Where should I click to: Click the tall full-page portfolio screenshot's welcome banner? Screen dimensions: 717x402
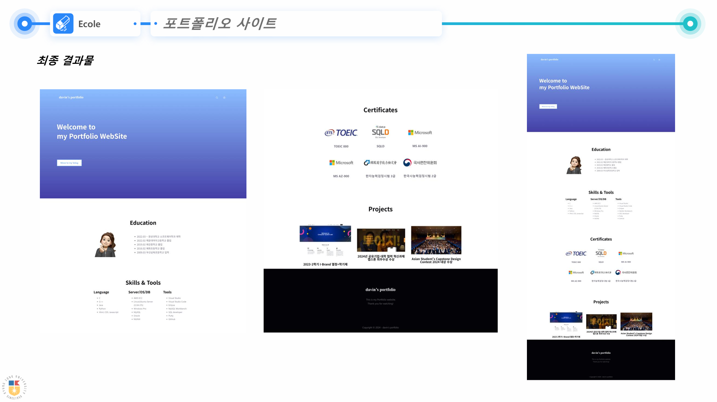[600, 93]
